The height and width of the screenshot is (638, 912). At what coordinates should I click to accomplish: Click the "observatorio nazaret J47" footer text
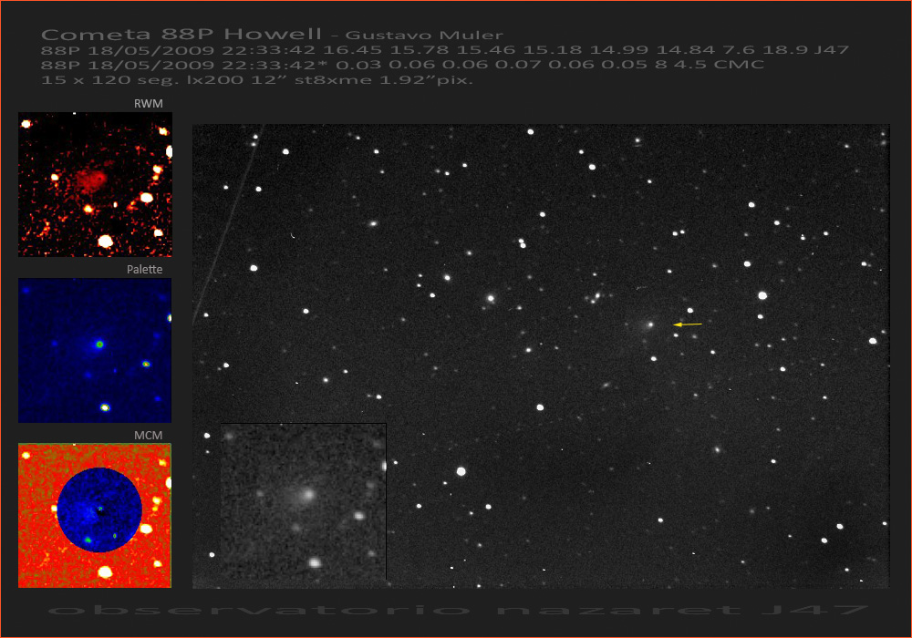[x=459, y=610]
